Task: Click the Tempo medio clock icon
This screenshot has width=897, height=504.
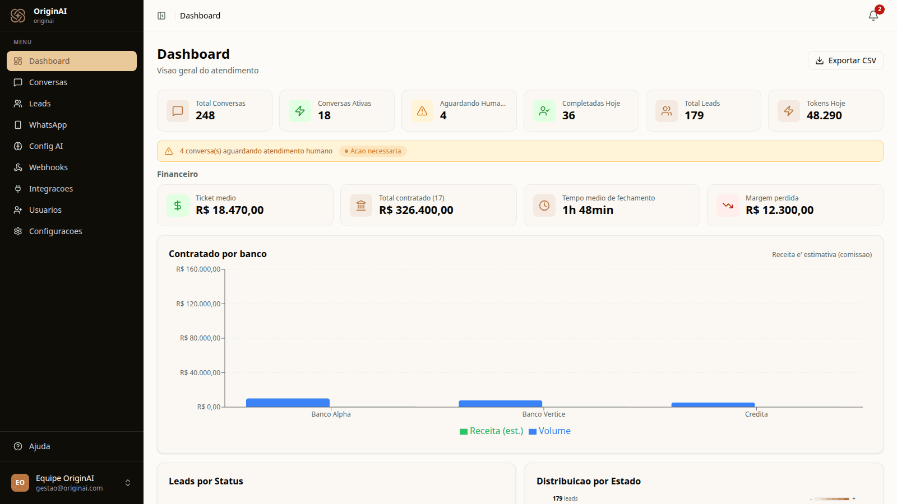Action: tap(544, 206)
